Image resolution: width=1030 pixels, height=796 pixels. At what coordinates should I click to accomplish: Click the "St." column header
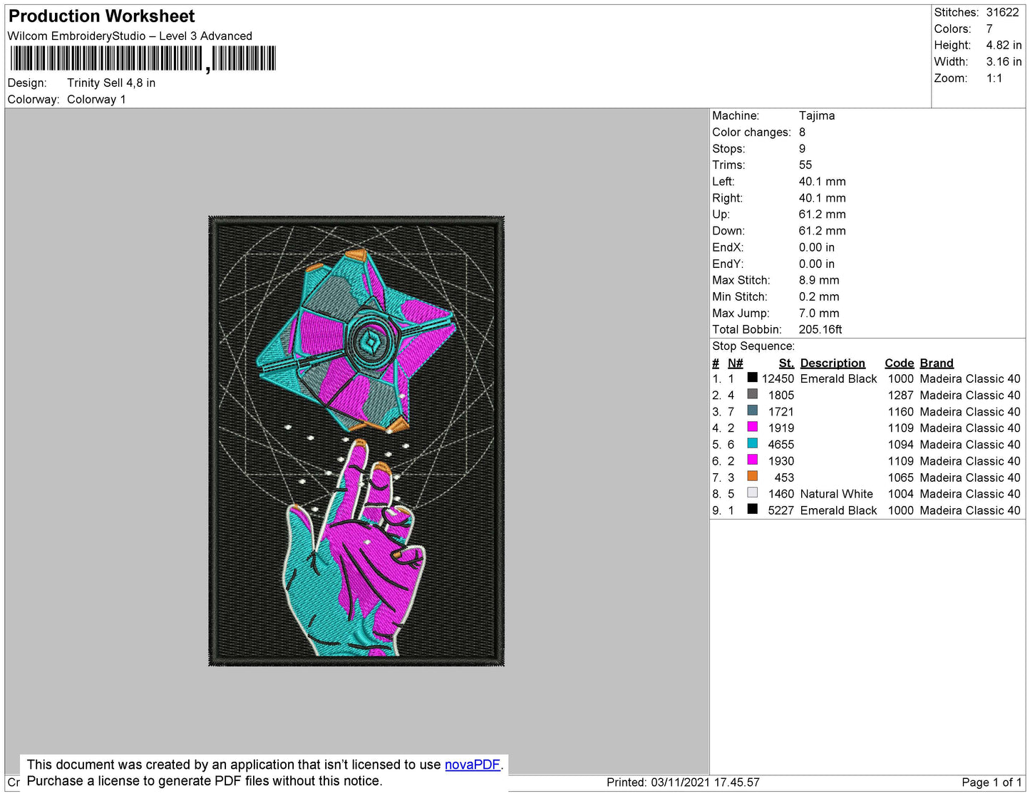click(x=786, y=363)
